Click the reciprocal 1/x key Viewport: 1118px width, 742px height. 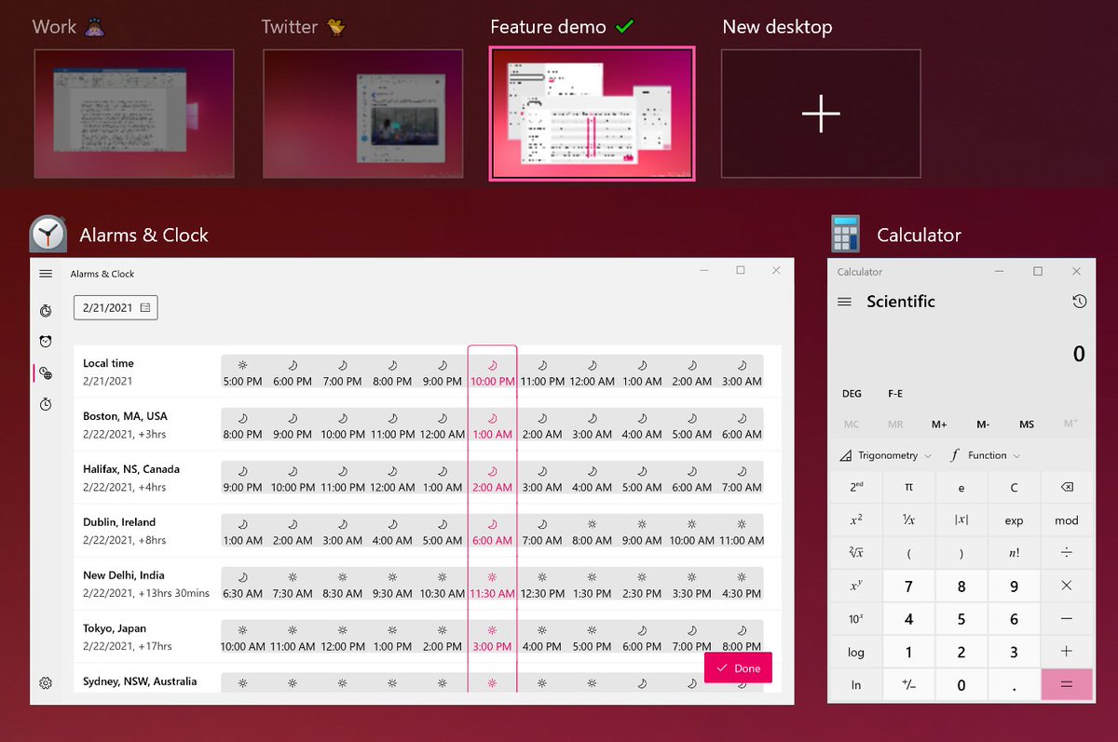click(909, 520)
